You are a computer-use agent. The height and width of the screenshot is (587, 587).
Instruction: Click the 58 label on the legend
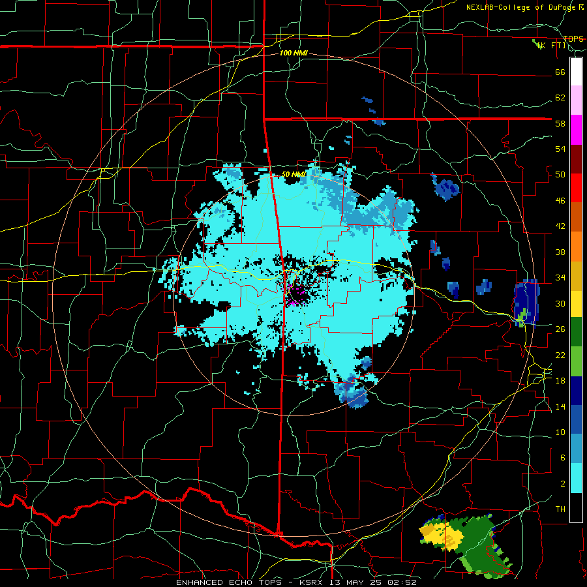click(x=560, y=123)
